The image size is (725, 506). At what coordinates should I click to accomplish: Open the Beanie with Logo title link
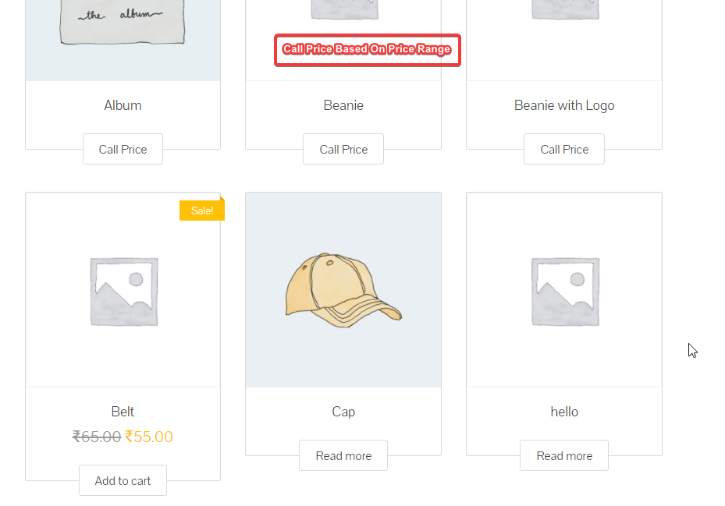click(x=564, y=105)
